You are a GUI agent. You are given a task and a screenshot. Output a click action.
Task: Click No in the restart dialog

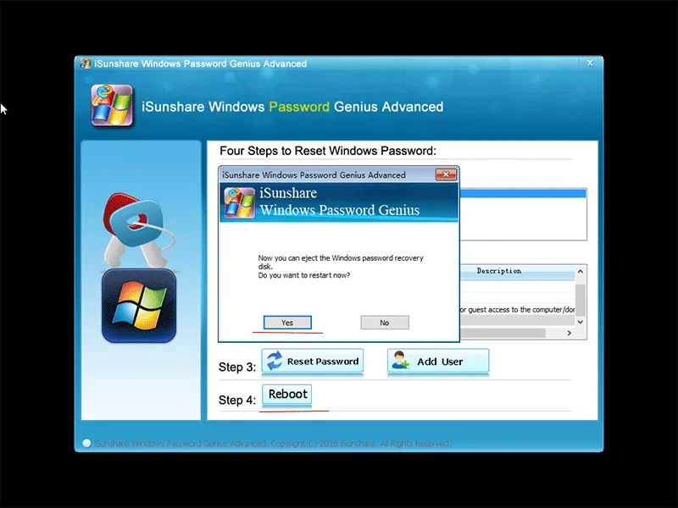tap(385, 323)
